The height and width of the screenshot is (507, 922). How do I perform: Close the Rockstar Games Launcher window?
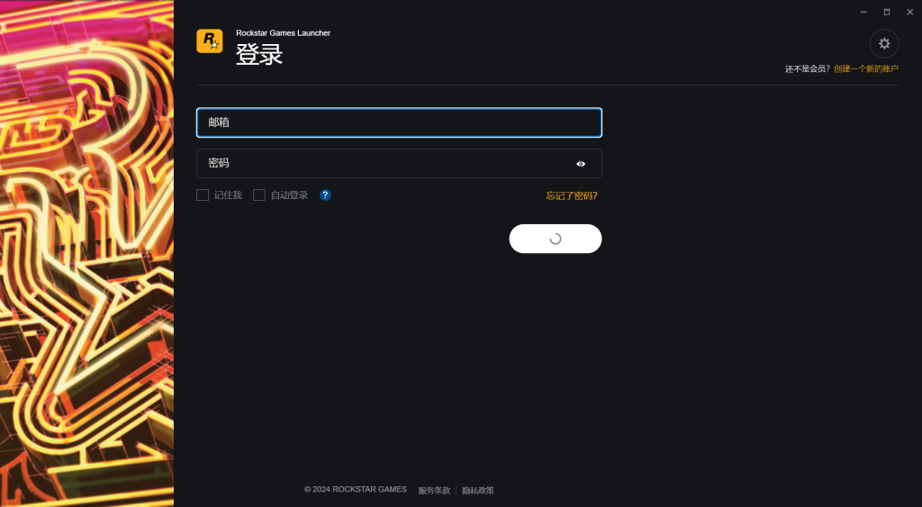click(909, 12)
